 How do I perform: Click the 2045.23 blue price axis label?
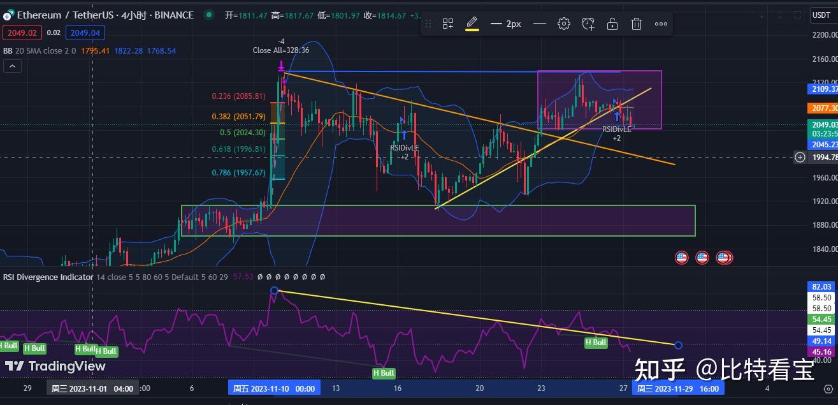(x=823, y=145)
